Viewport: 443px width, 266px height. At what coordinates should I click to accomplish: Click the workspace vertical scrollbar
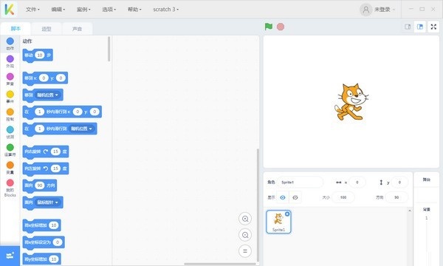[258, 205]
